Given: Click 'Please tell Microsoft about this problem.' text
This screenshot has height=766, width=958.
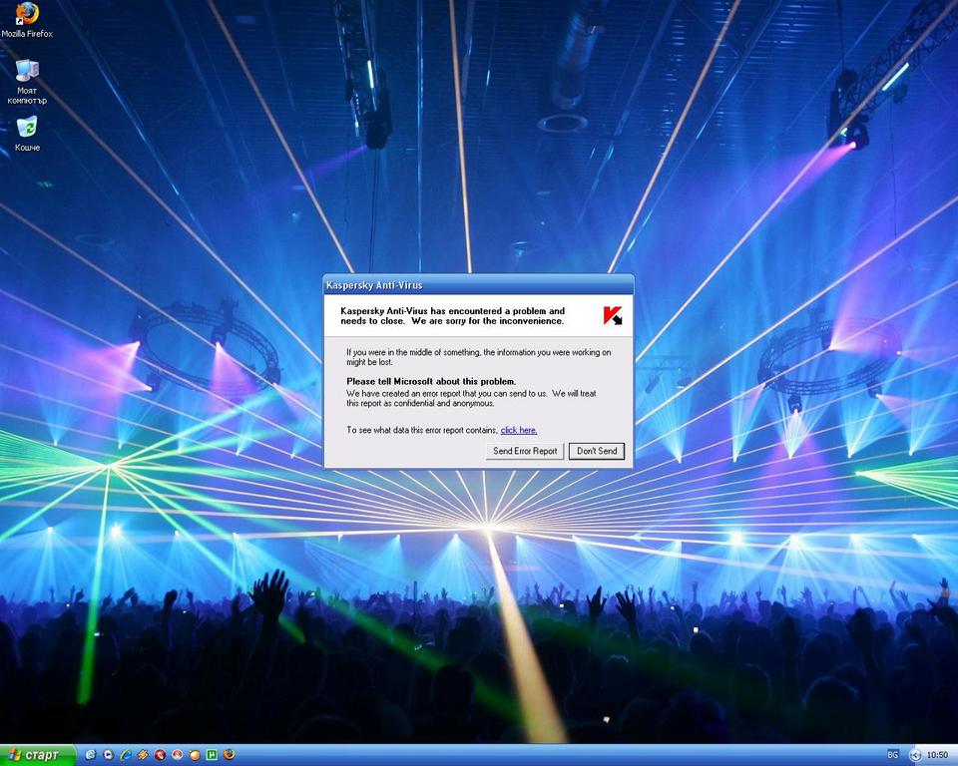Looking at the screenshot, I should (431, 381).
